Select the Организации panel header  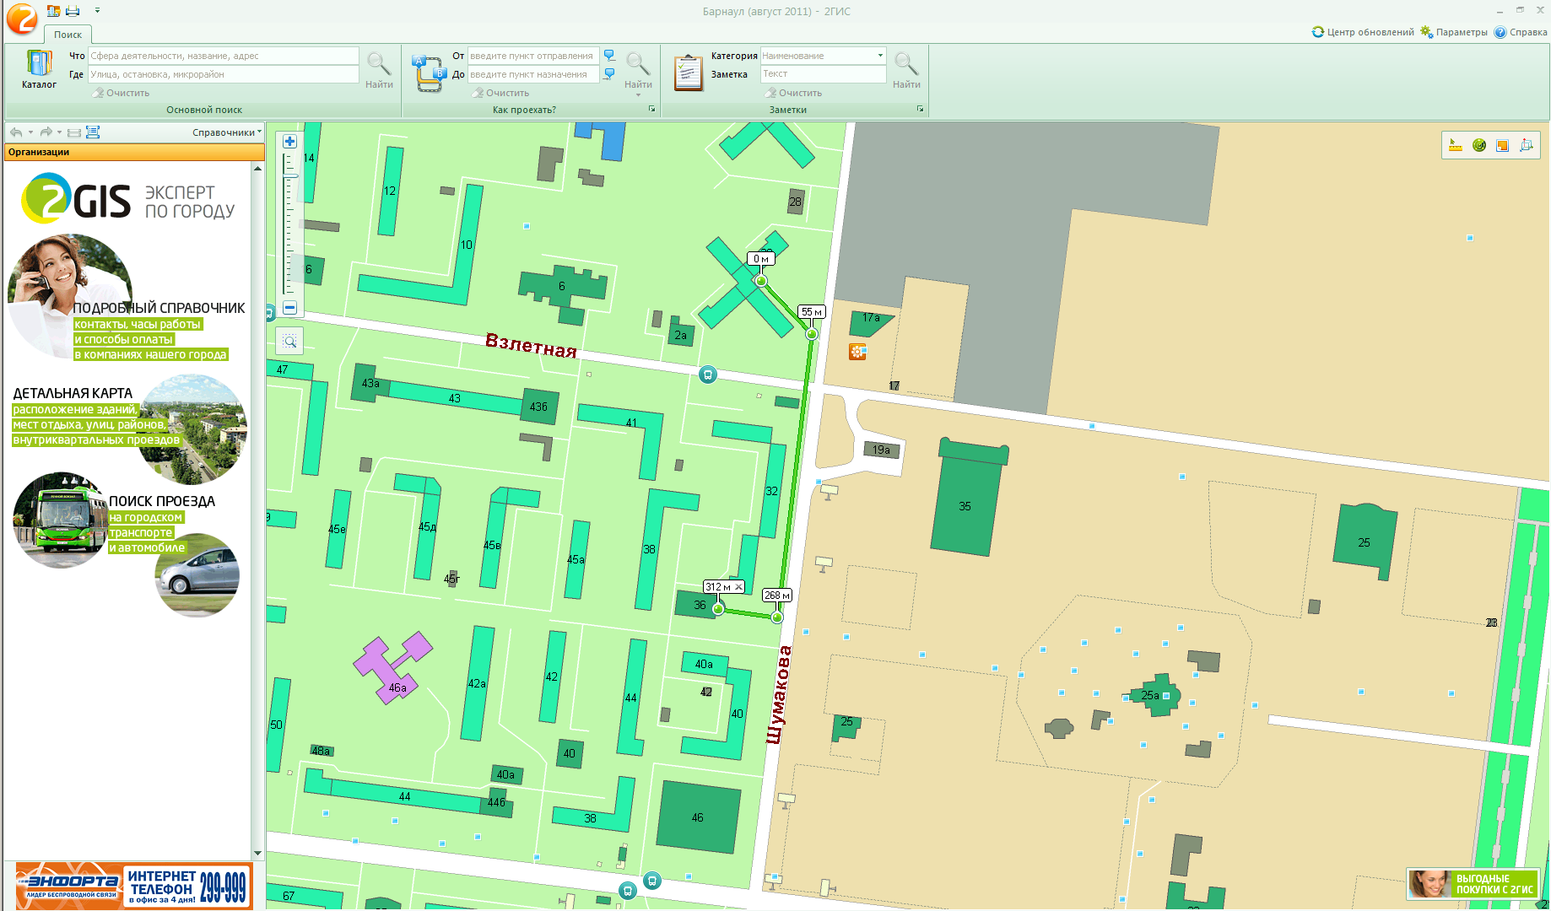click(134, 152)
